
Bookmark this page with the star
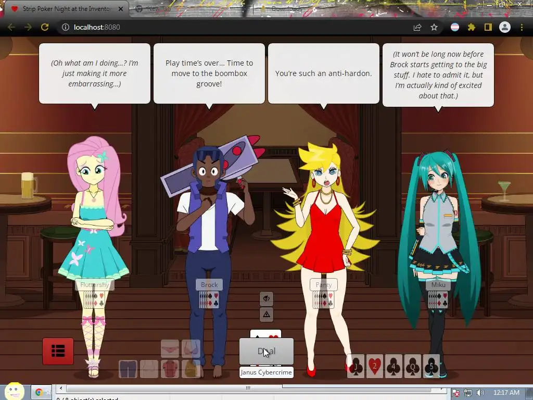pyautogui.click(x=434, y=27)
